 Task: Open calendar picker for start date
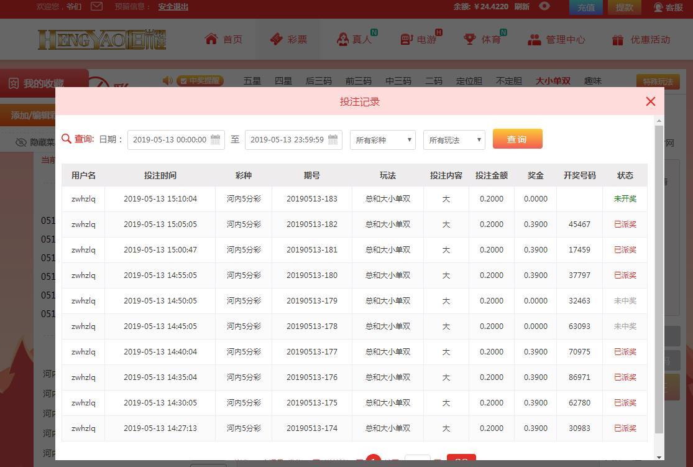215,140
